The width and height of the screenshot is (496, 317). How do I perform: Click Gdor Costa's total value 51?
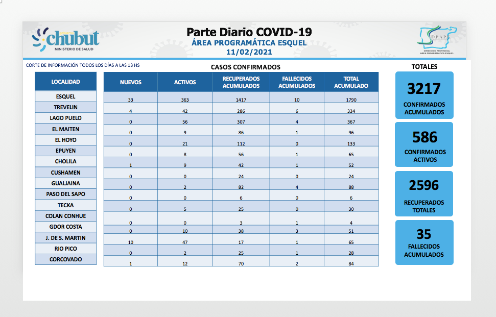351,231
